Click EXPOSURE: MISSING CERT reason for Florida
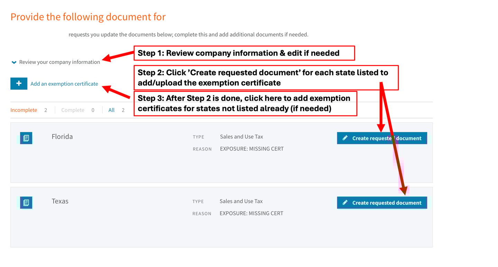The image size is (498, 267). pos(252,149)
